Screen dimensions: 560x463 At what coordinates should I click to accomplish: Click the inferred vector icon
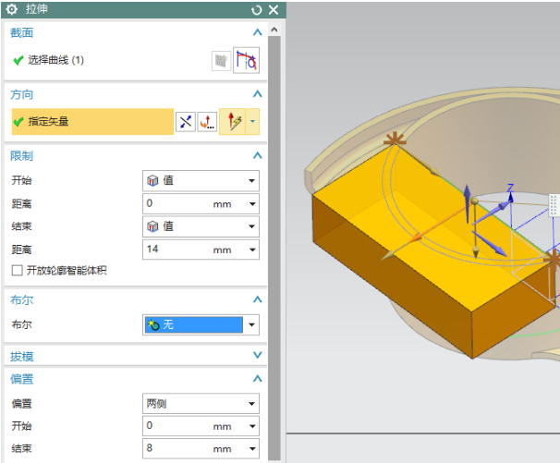(235, 122)
